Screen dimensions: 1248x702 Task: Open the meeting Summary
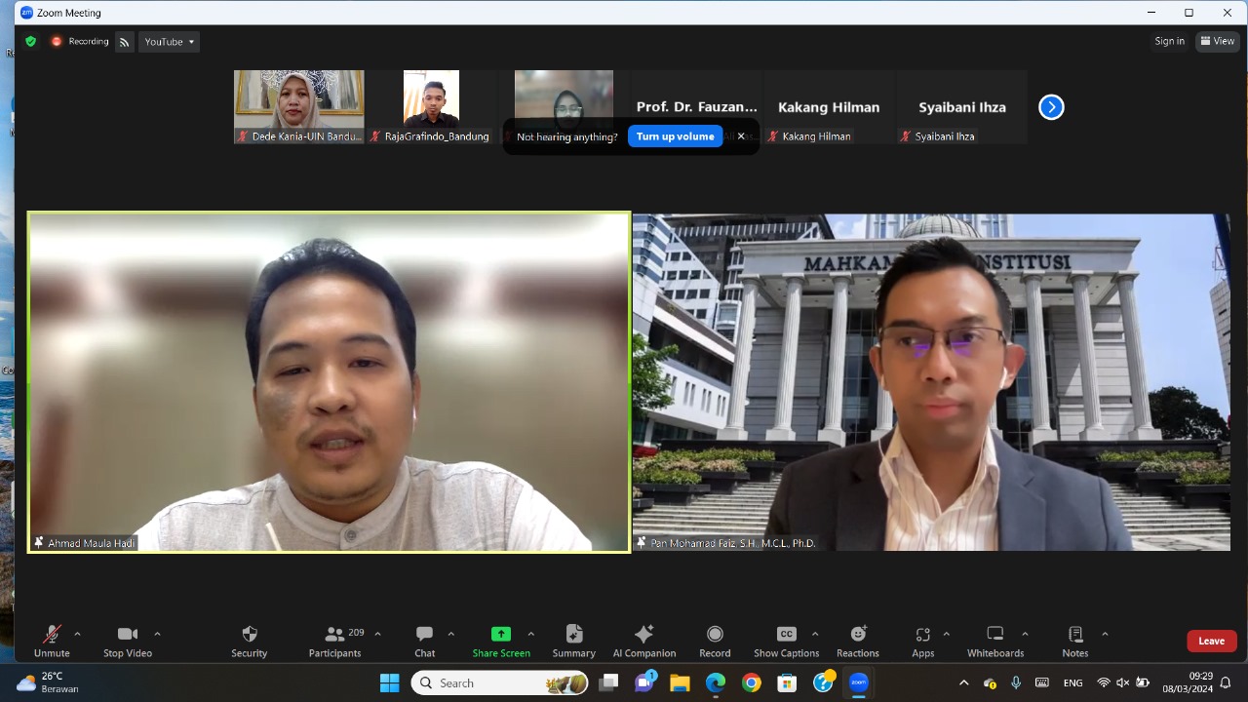[x=573, y=635]
